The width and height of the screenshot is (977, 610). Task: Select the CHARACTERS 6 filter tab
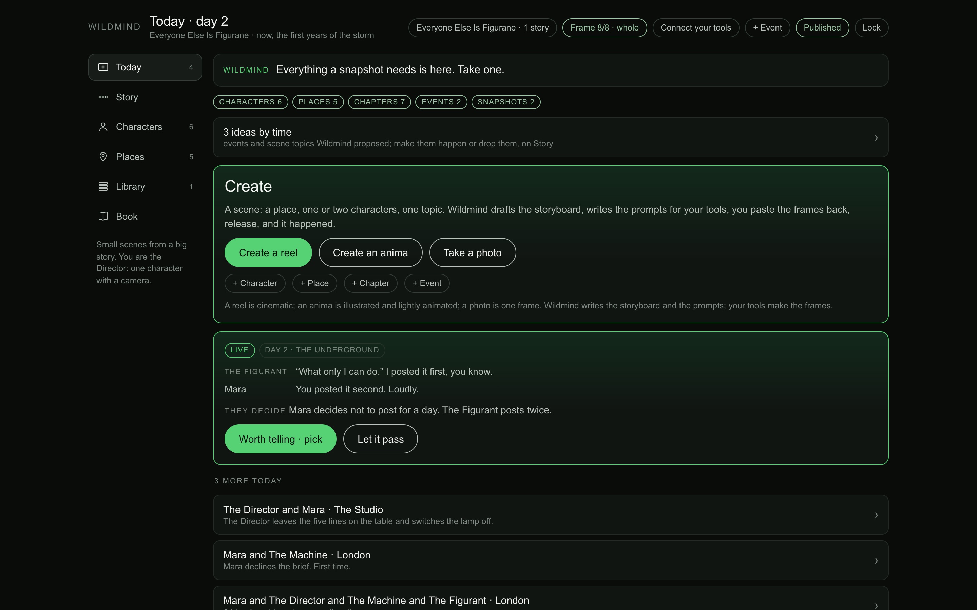(x=250, y=102)
